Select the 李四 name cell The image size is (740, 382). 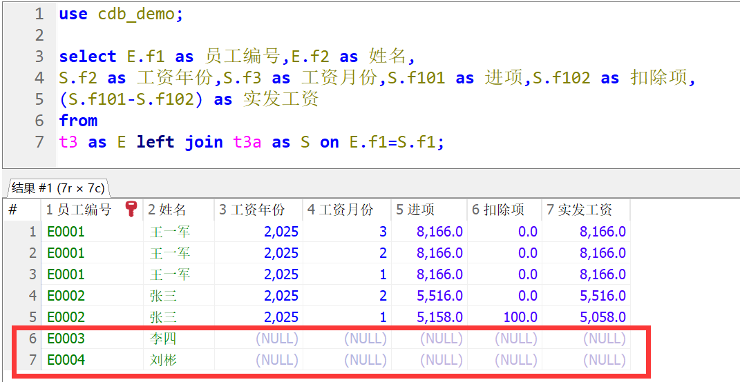(164, 339)
